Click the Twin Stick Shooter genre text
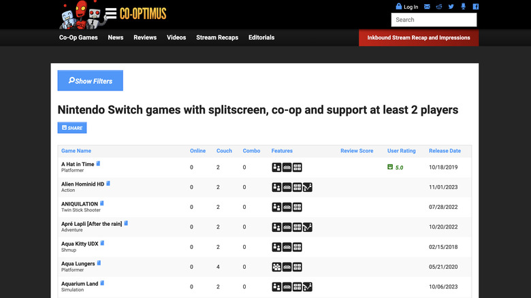 (x=81, y=210)
